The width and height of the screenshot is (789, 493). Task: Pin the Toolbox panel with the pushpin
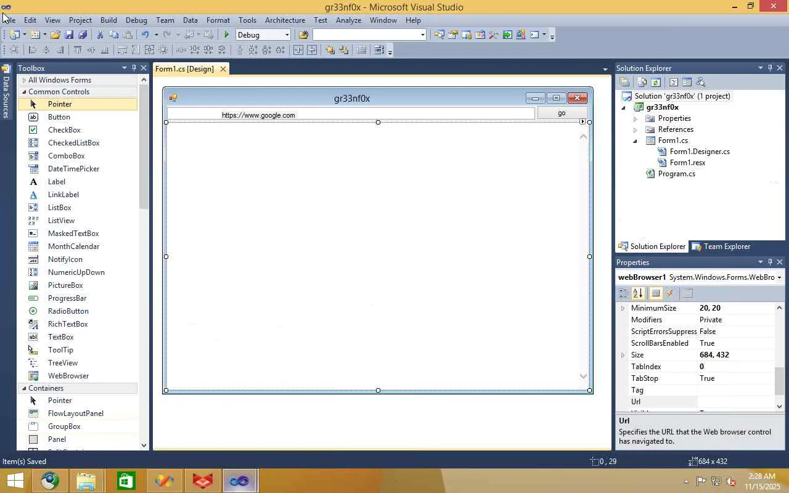click(x=134, y=68)
